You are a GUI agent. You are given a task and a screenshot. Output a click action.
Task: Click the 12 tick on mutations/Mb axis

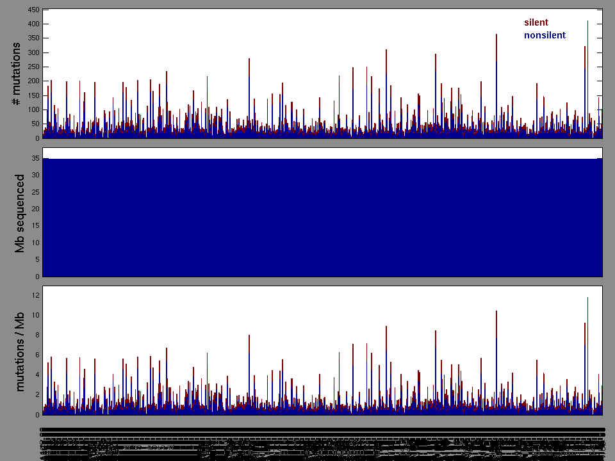click(35, 295)
